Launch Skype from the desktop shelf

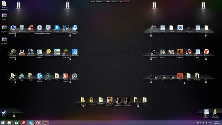(x=57, y=28)
